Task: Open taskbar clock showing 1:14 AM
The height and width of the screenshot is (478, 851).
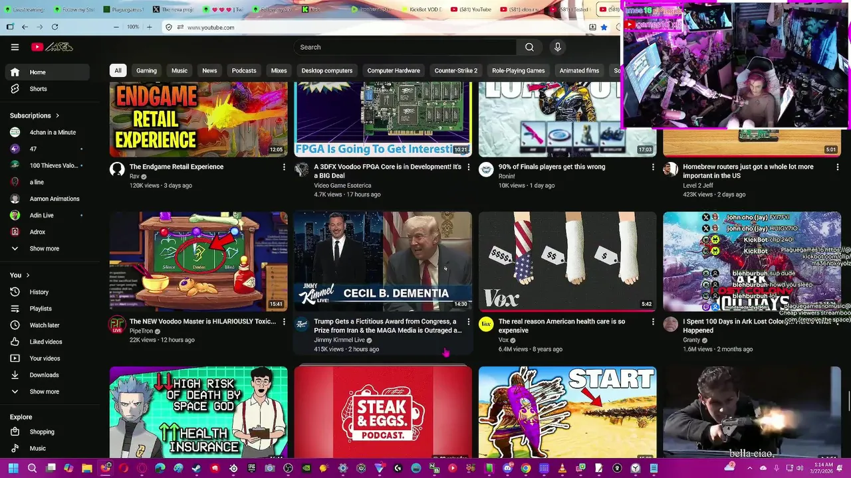Action: pos(822,468)
